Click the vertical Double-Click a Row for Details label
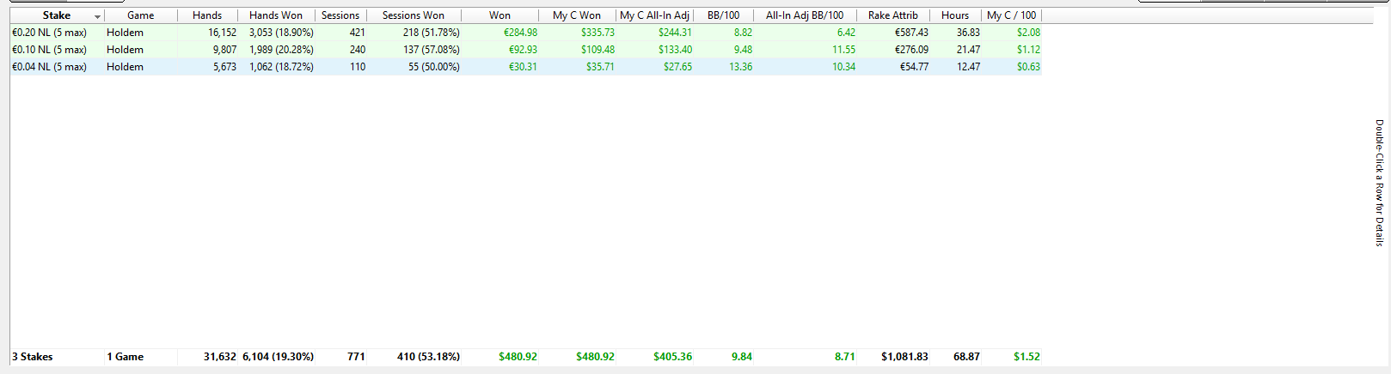This screenshot has width=1391, height=374. click(x=1380, y=183)
